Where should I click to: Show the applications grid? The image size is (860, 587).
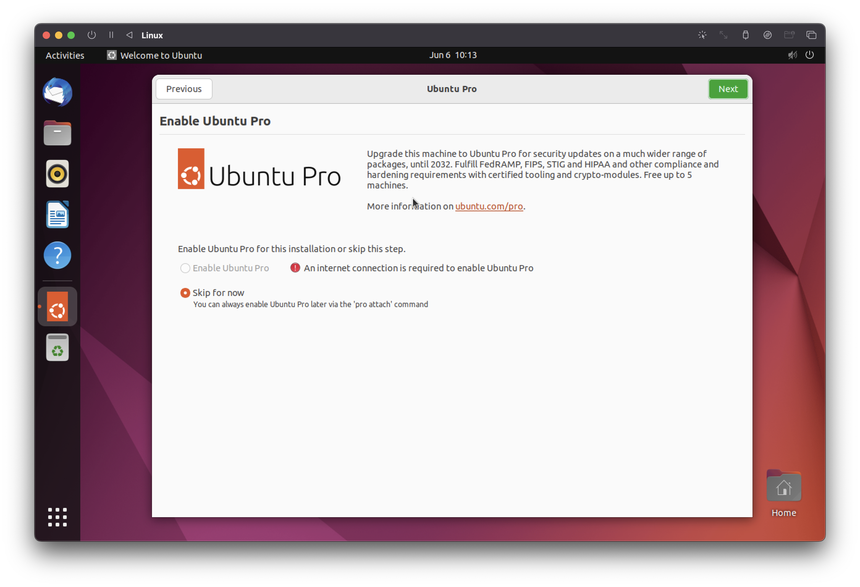(57, 517)
